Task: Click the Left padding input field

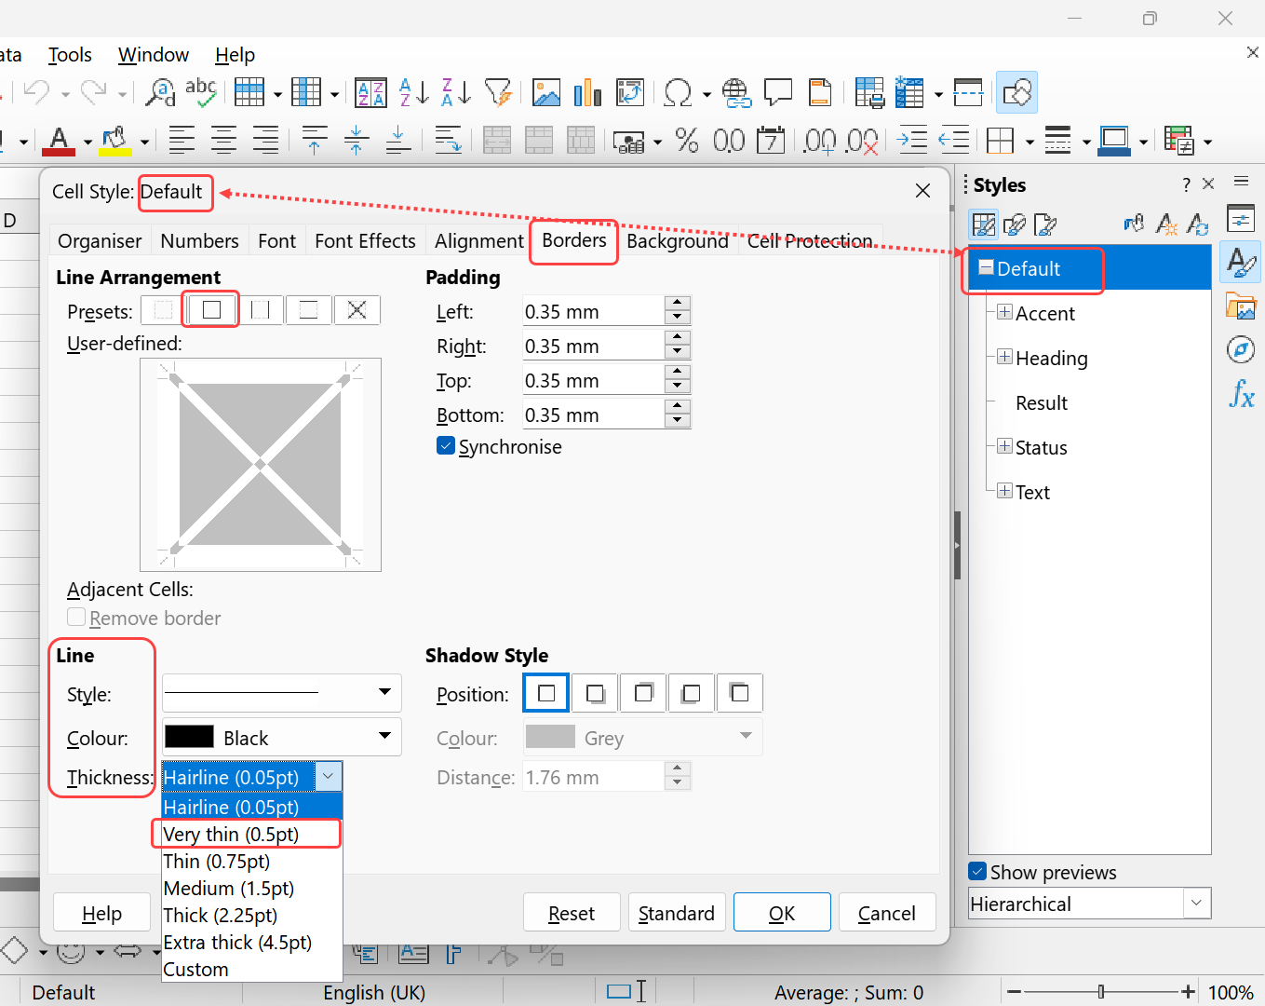Action: pos(594,311)
